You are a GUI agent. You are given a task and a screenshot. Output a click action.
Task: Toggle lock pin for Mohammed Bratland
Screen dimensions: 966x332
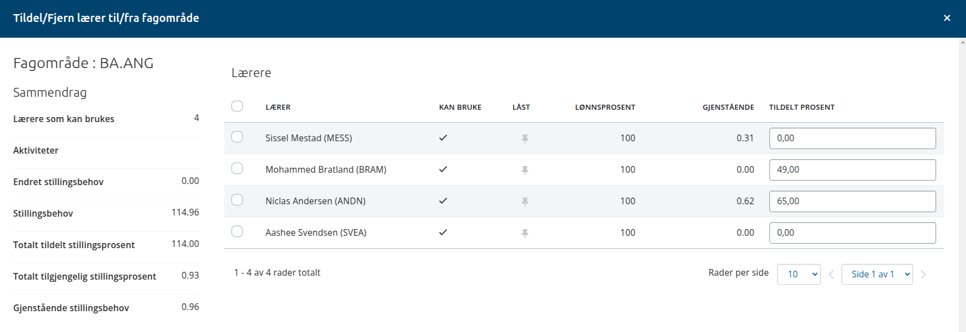[x=525, y=170]
